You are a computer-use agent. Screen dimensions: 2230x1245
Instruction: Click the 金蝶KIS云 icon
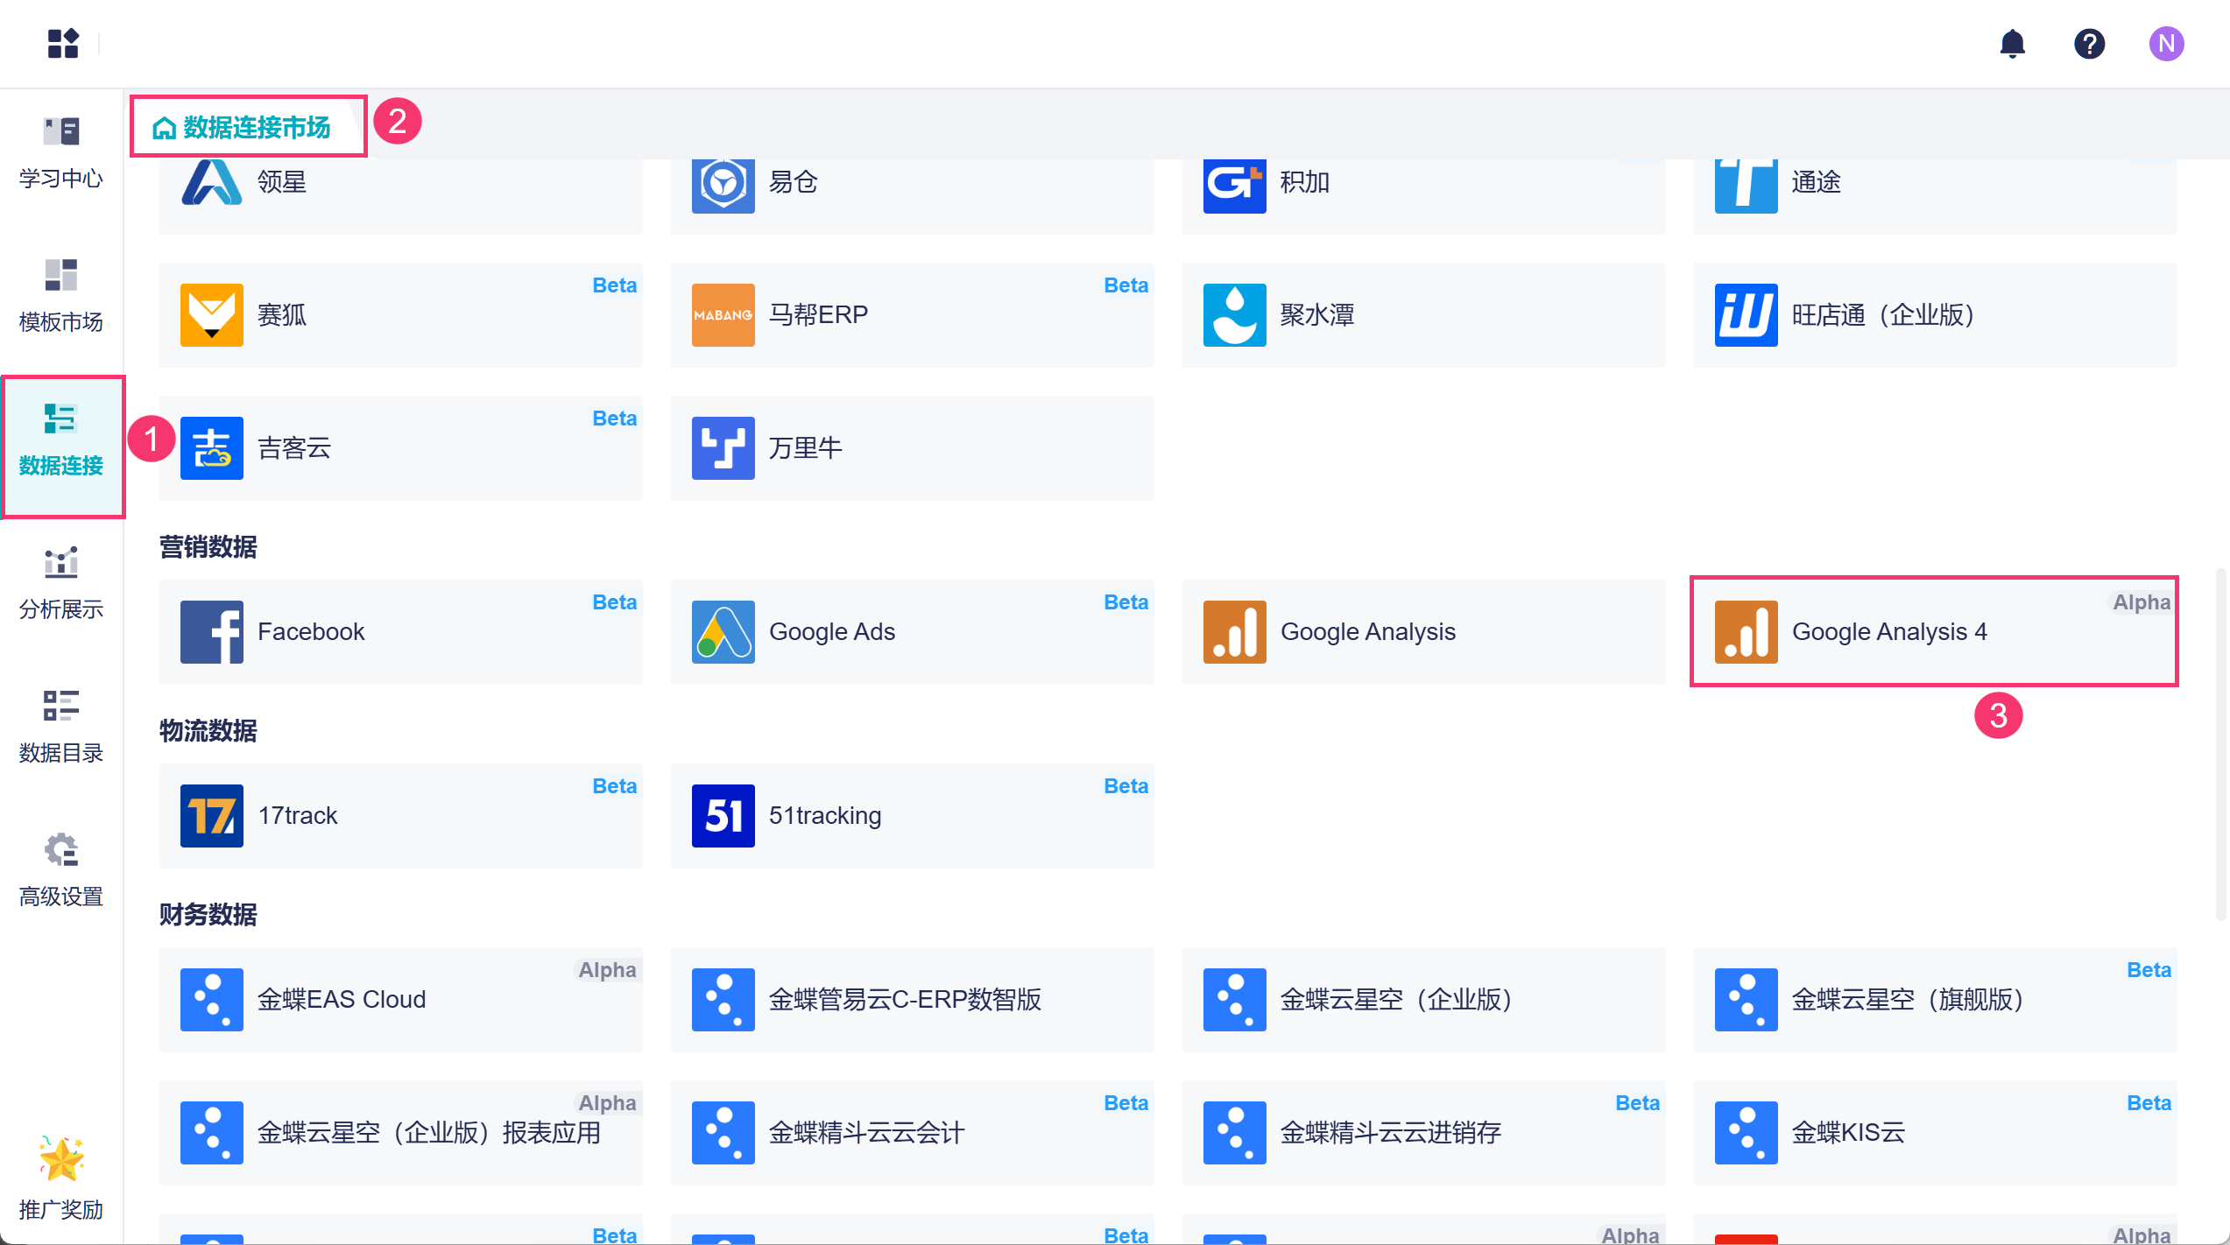point(1747,1133)
